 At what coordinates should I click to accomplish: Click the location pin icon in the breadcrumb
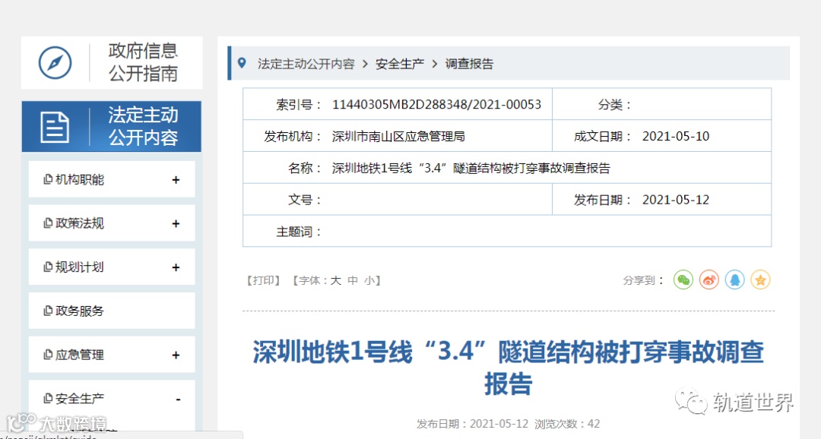tap(242, 63)
